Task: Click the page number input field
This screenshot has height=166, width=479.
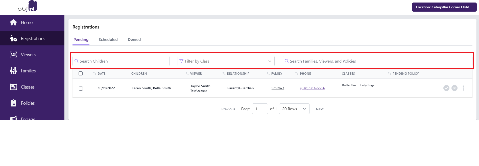Action: tap(260, 109)
